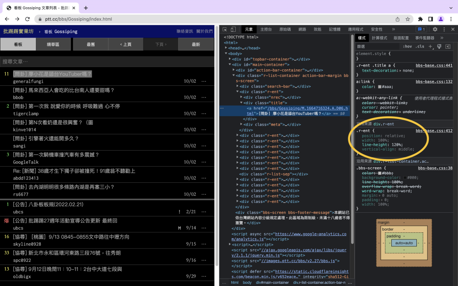The image size is (458, 286).
Task: Click the 搜尋文章 search box
Action: pos(107,62)
